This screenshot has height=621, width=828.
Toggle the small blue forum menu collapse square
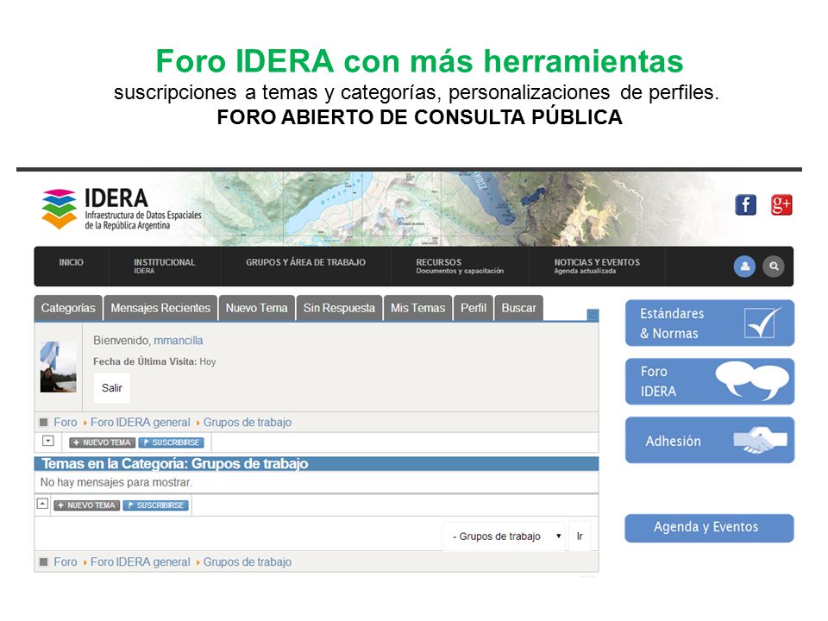593,316
